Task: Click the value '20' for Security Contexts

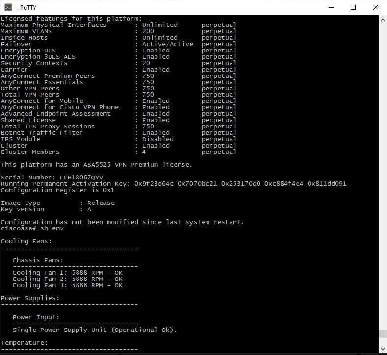Action: pos(146,63)
